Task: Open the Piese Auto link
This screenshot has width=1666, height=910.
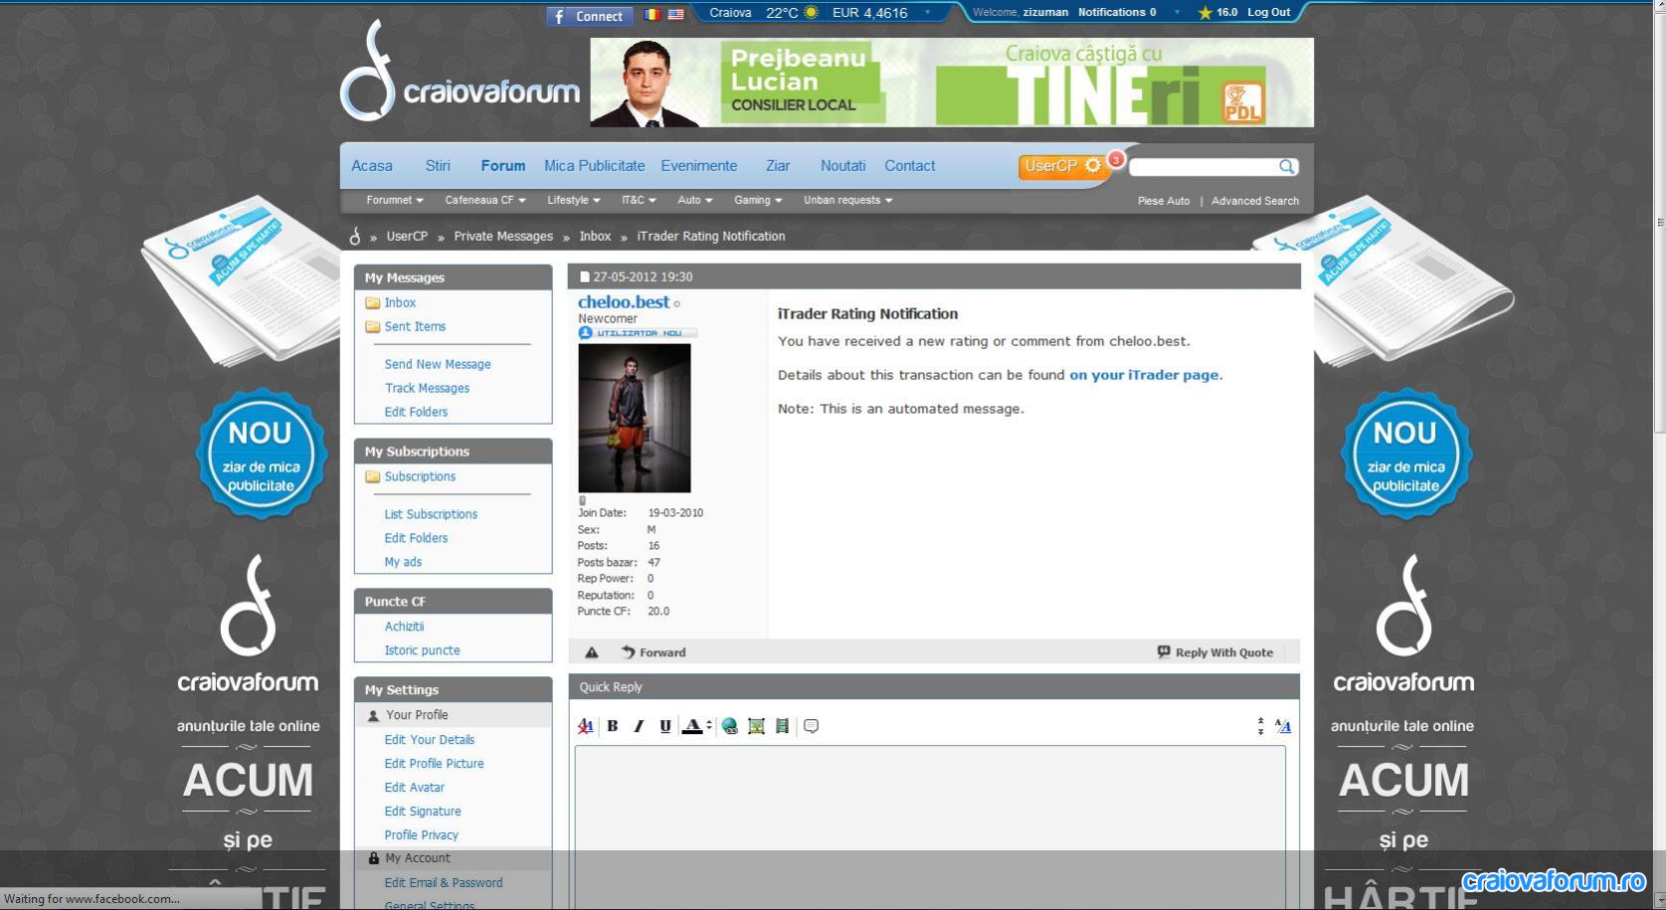Action: pos(1164,201)
